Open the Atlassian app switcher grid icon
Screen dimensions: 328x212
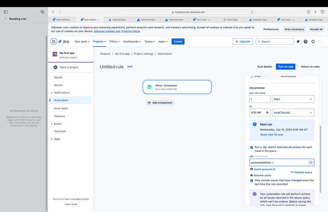[x=54, y=42]
